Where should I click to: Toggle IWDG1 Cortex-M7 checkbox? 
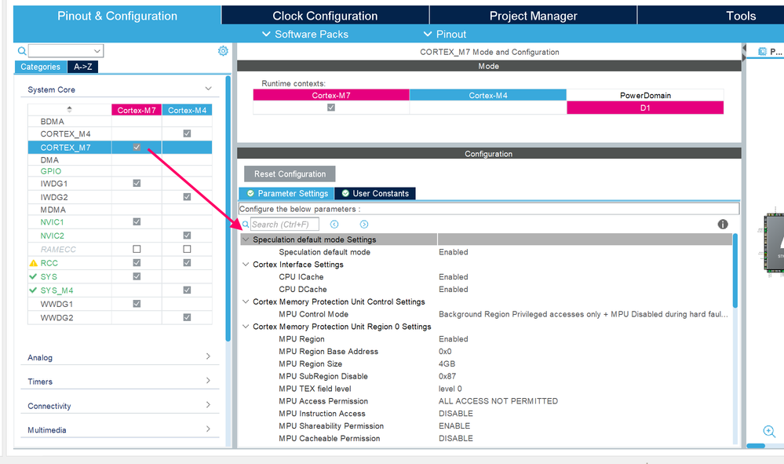(x=137, y=183)
